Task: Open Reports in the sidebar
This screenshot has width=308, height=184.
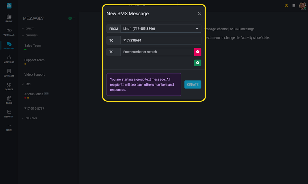Action: [9, 113]
